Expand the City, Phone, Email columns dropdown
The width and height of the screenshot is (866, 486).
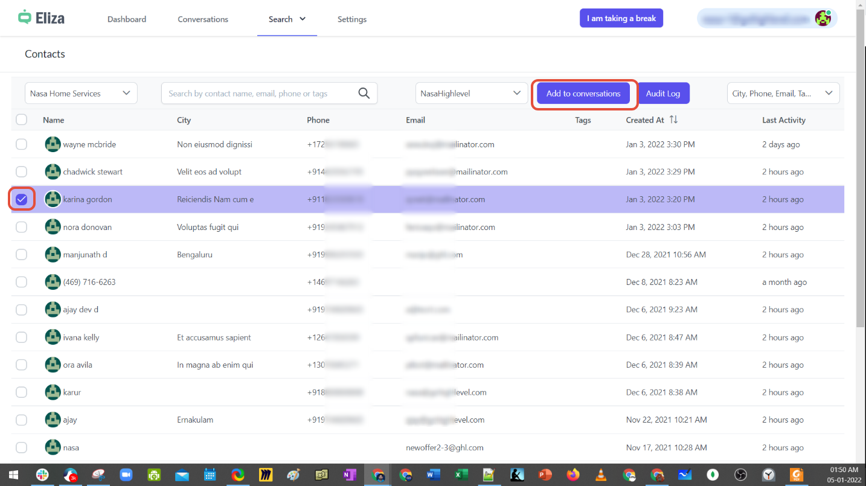tap(783, 93)
